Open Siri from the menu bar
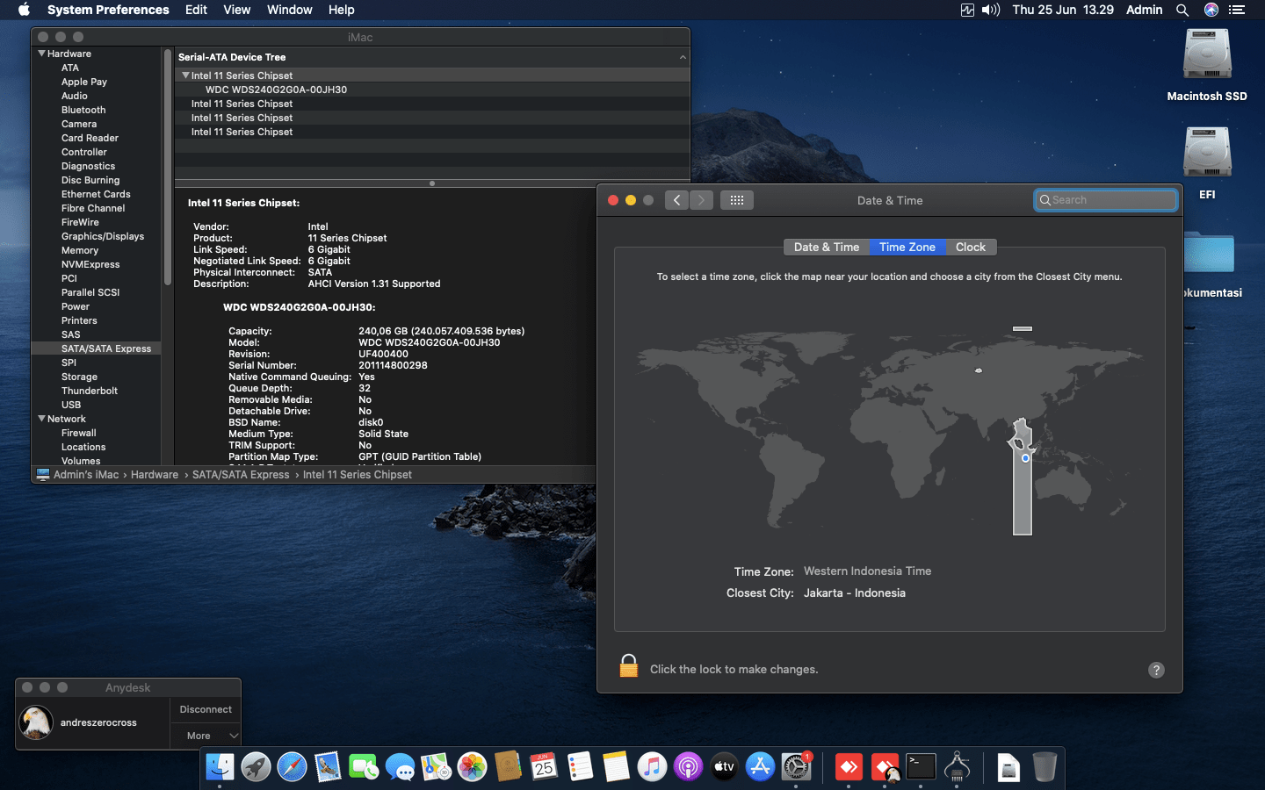Viewport: 1265px width, 790px height. coord(1211,10)
